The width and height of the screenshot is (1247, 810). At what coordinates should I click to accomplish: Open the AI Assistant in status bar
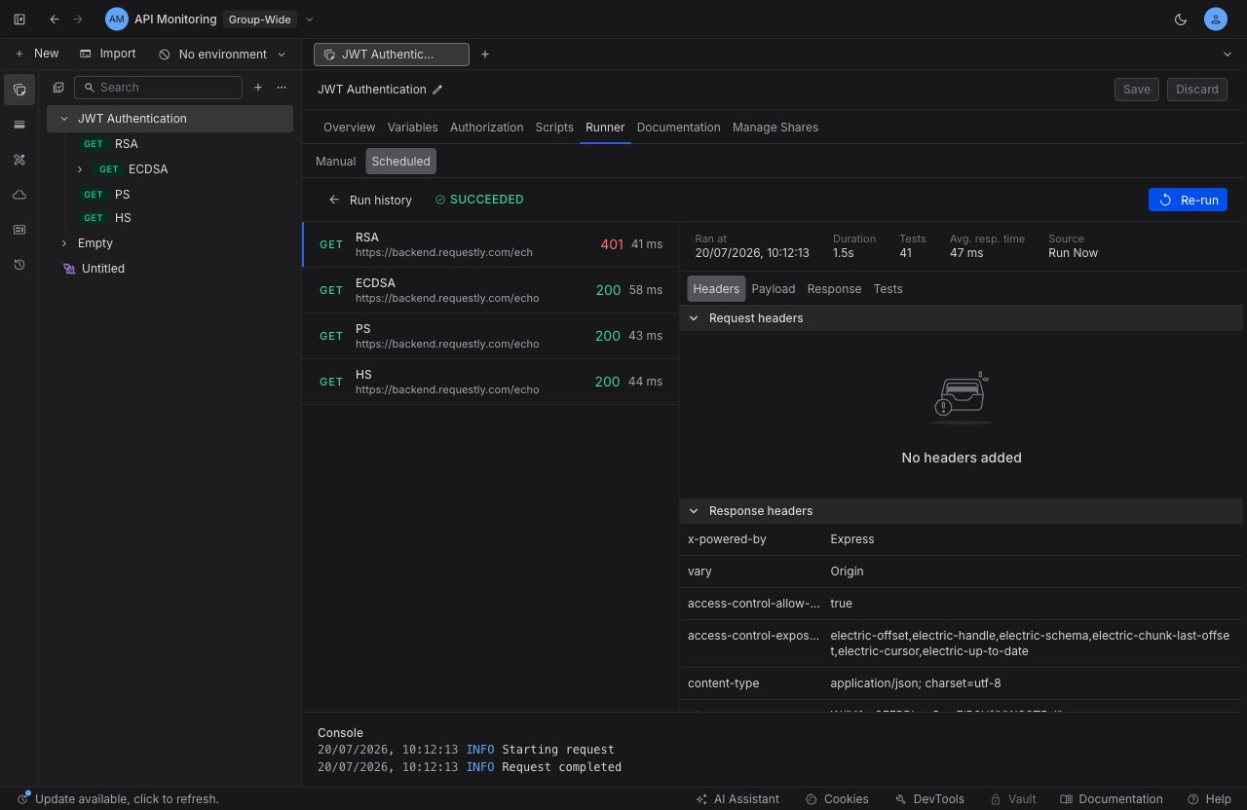click(737, 799)
